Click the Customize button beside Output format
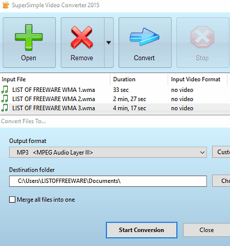 pyautogui.click(x=221, y=152)
